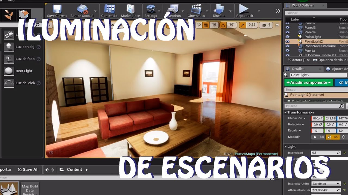Open Source Control from the toolbar
Viewport: 348px width, 195px height.
[82, 9]
